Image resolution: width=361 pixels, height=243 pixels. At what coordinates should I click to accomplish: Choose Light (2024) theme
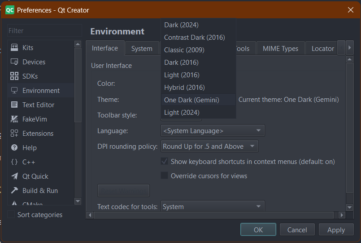[198, 112]
